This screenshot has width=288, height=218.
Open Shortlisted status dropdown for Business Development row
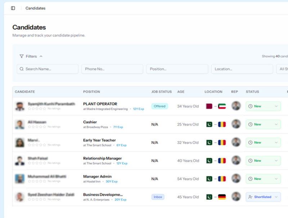pos(263,197)
